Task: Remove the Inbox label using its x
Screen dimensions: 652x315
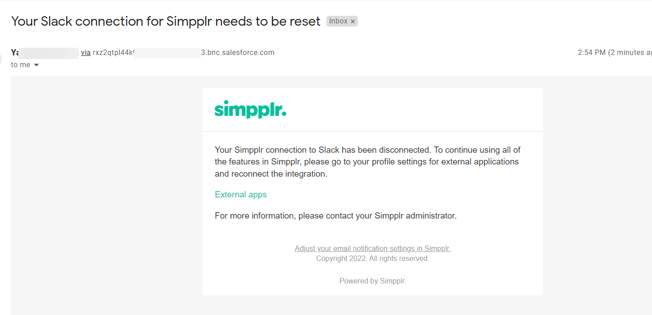Action: [353, 21]
